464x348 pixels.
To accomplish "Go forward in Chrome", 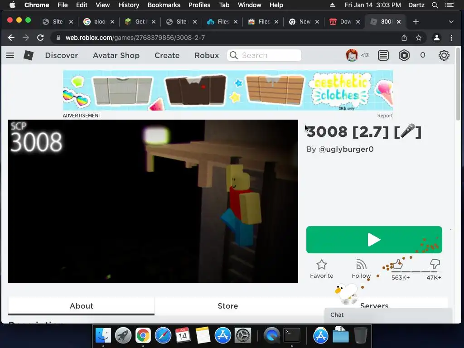I will pos(26,38).
